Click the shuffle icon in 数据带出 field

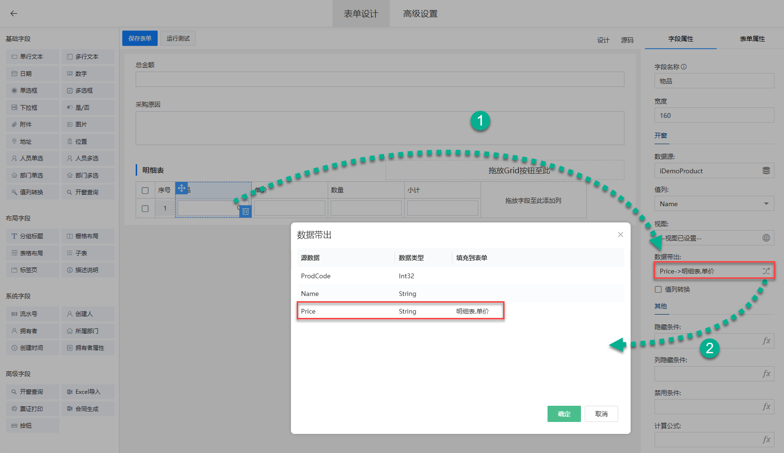coord(766,271)
